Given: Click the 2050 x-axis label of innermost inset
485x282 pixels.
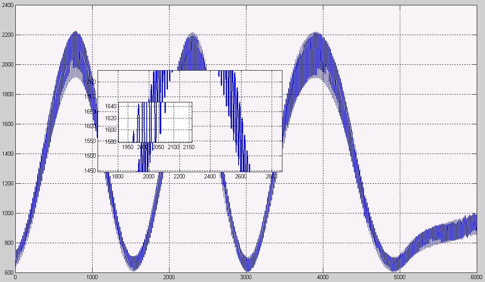Looking at the screenshot, I should [x=158, y=147].
